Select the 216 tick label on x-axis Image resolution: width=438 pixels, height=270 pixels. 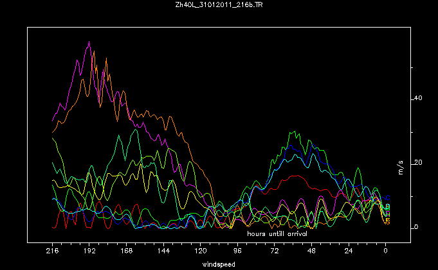[x=53, y=251]
